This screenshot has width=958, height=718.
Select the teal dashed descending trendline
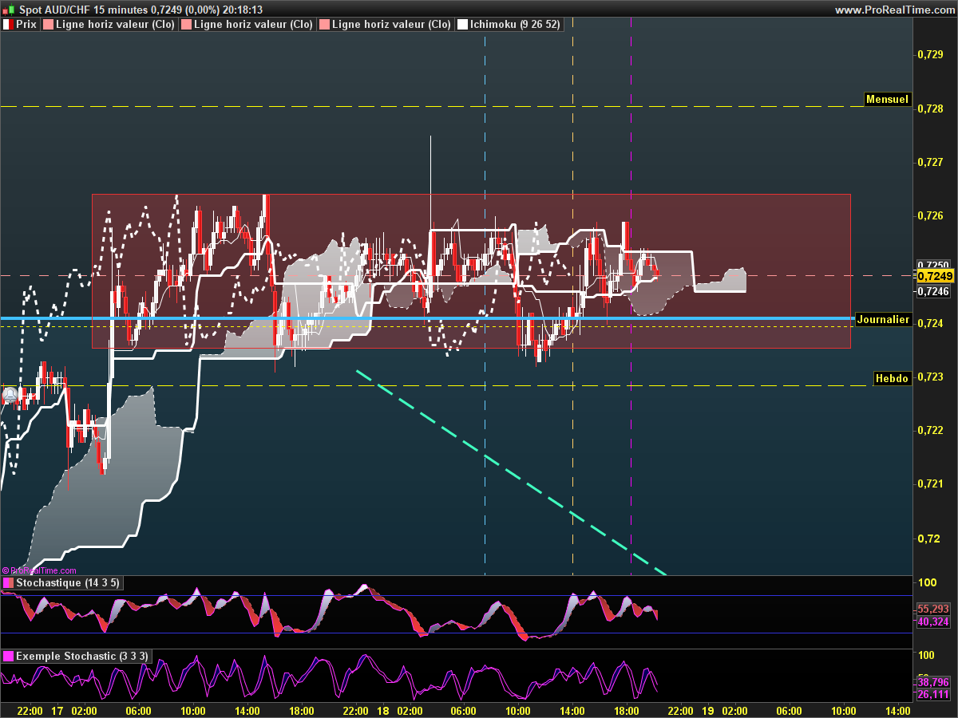[x=511, y=471]
